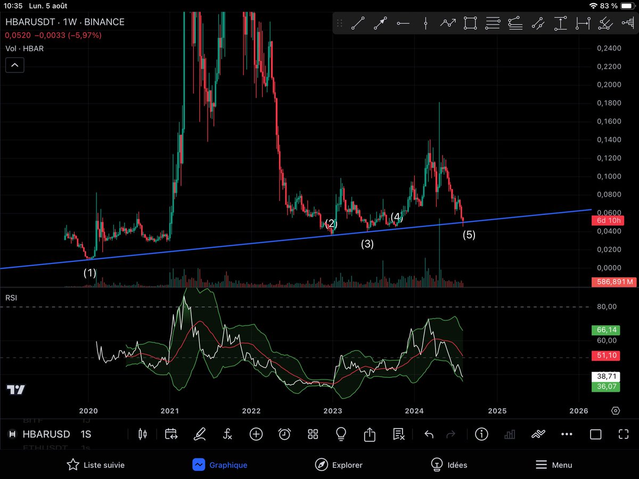Select the Pitchfork drawing tool
The height and width of the screenshot is (479, 639).
pyautogui.click(x=605, y=23)
